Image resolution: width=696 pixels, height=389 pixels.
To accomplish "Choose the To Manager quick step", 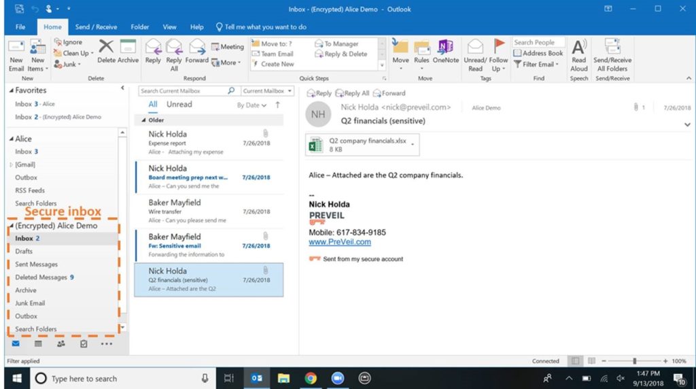I will click(x=336, y=44).
